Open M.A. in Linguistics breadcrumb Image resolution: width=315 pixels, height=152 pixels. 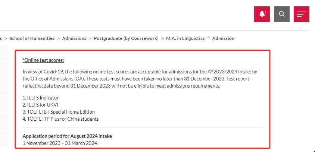(x=185, y=38)
